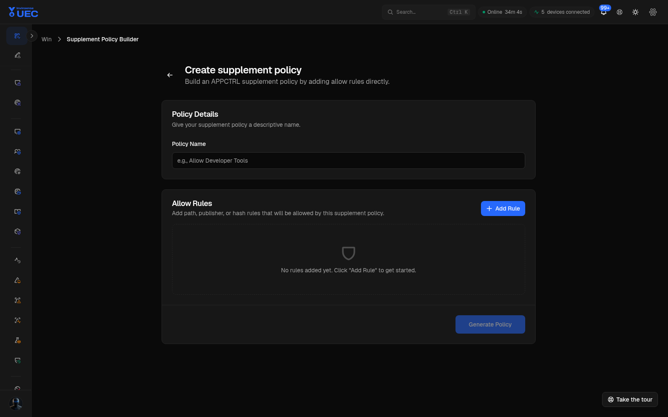Go to Win breadcrumb link
Viewport: 668px width, 417px height.
click(x=47, y=39)
